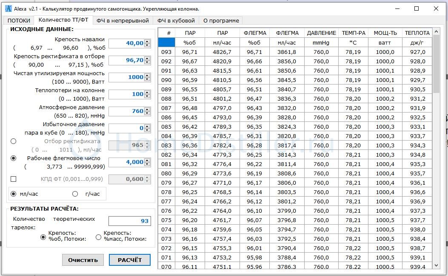Adjust Атмосферное давление 760 spinner arrows

click(x=147, y=111)
